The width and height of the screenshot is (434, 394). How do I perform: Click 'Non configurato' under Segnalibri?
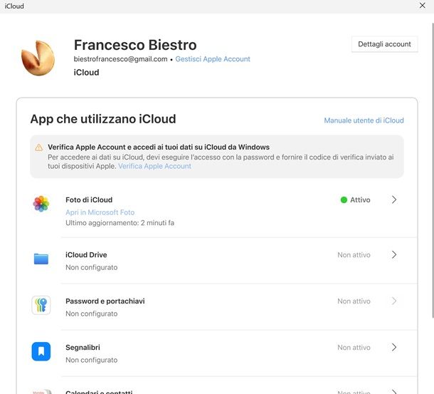click(91, 361)
